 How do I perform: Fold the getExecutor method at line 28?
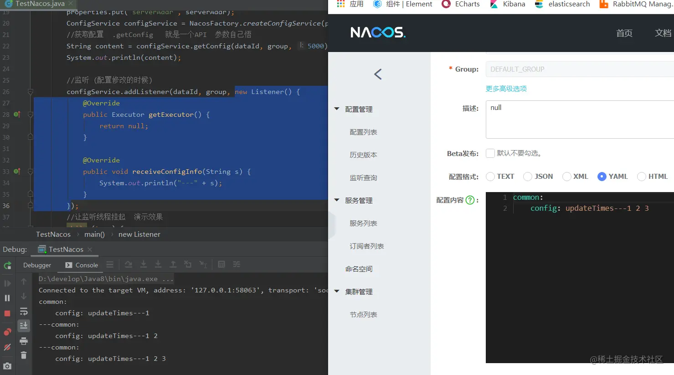pos(31,115)
